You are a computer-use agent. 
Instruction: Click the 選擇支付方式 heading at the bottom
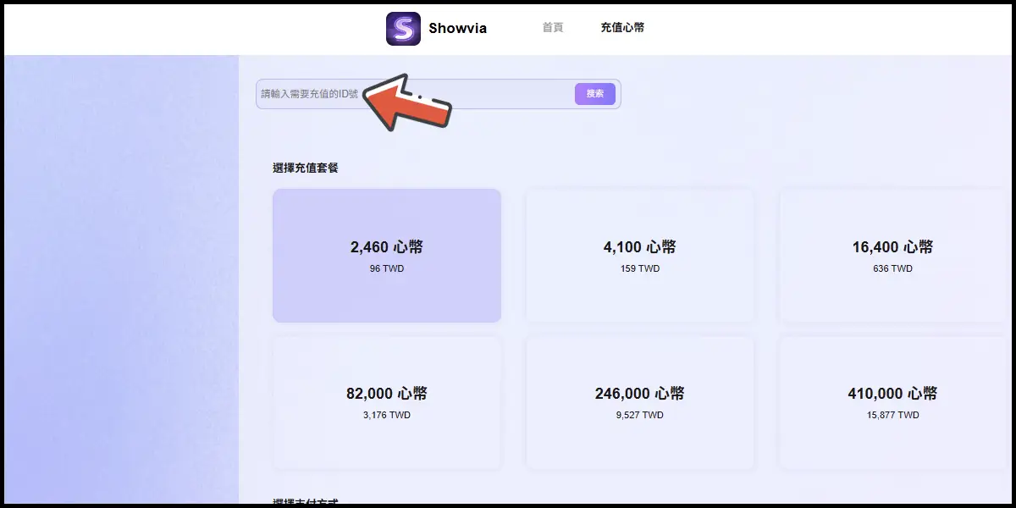[306, 502]
